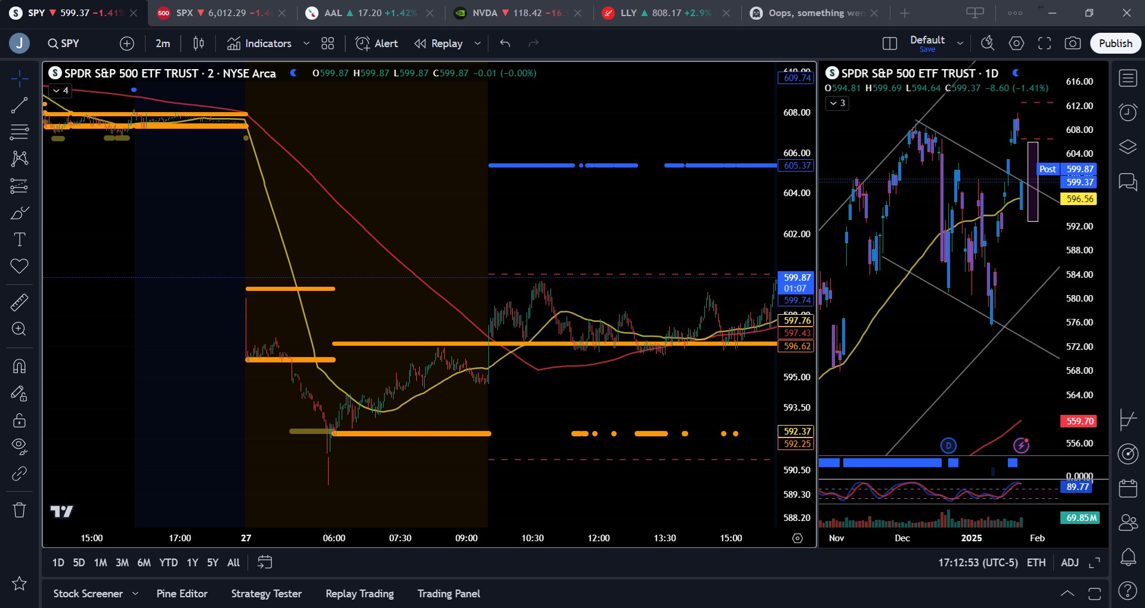Collapse the 2m chart indicator legend
The image size is (1145, 608).
(x=61, y=91)
